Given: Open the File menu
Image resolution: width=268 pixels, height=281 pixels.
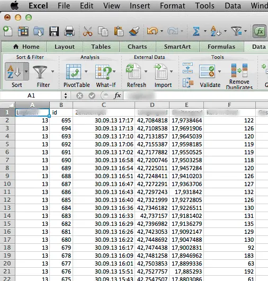Looking at the screenshot, I should pyautogui.click(x=64, y=6).
